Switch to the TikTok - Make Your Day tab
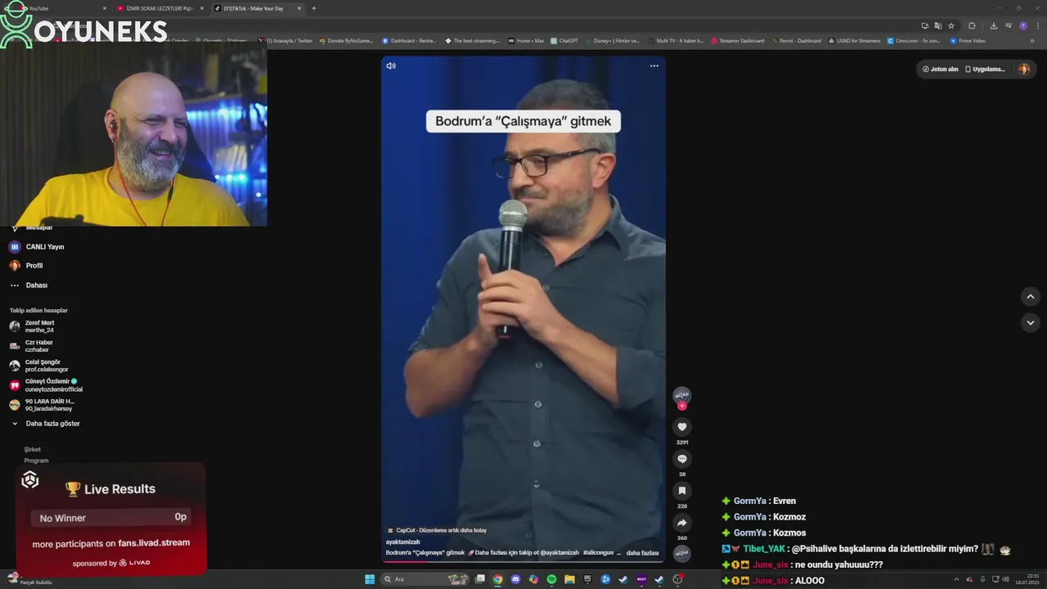Screen dimensions: 1047x589 coord(258,8)
